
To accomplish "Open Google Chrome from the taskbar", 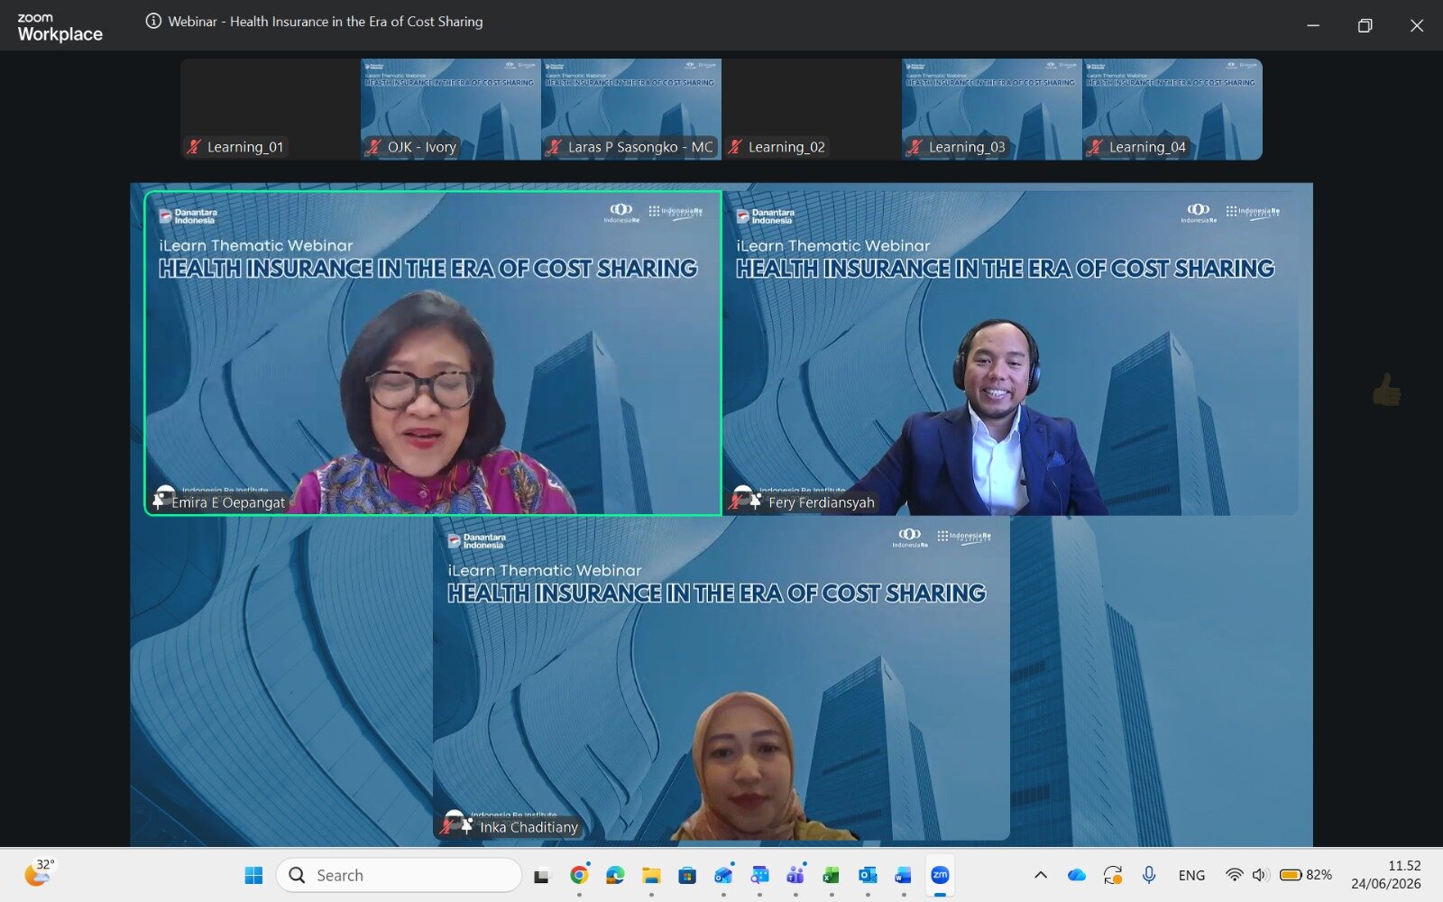I will click(x=579, y=875).
